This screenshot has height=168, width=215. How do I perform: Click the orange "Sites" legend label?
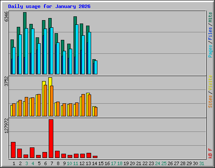point(210,102)
